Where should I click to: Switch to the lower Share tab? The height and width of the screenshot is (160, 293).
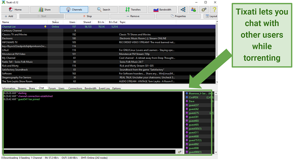tap(32, 88)
